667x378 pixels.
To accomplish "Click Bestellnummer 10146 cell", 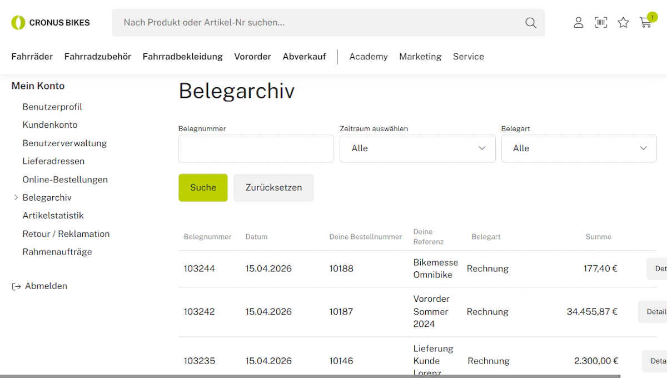I will point(341,361).
